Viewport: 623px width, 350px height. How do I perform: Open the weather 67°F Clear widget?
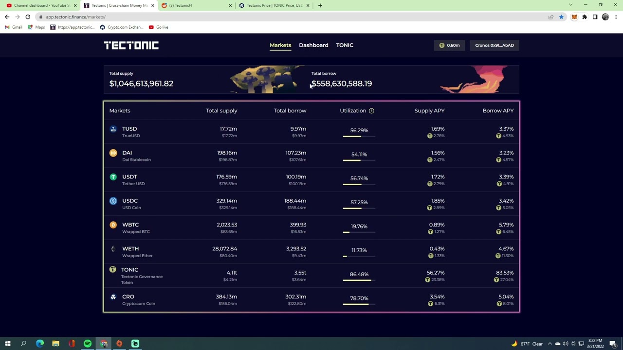click(x=527, y=344)
